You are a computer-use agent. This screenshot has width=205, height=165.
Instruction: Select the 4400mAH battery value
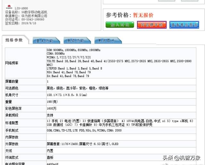point(53,164)
